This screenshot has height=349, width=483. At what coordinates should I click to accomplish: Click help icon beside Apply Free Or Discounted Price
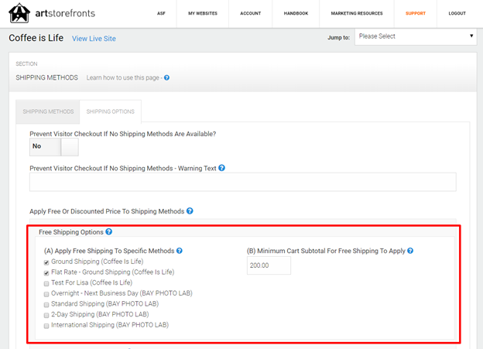tap(190, 211)
